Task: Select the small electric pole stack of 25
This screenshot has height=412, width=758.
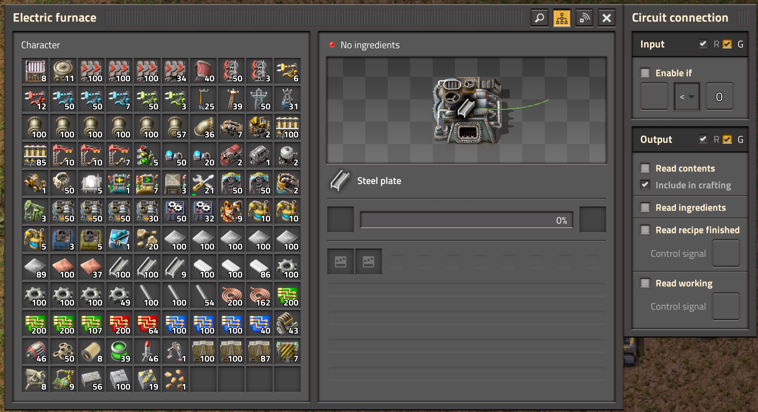Action: tap(203, 99)
